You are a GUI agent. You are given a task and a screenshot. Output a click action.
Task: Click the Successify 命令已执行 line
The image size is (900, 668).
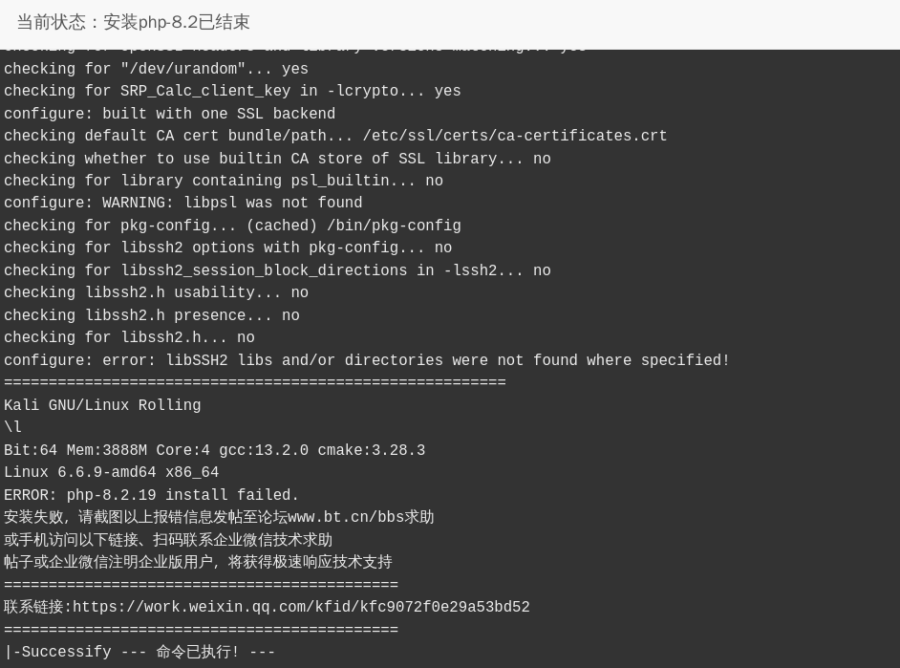click(x=140, y=652)
